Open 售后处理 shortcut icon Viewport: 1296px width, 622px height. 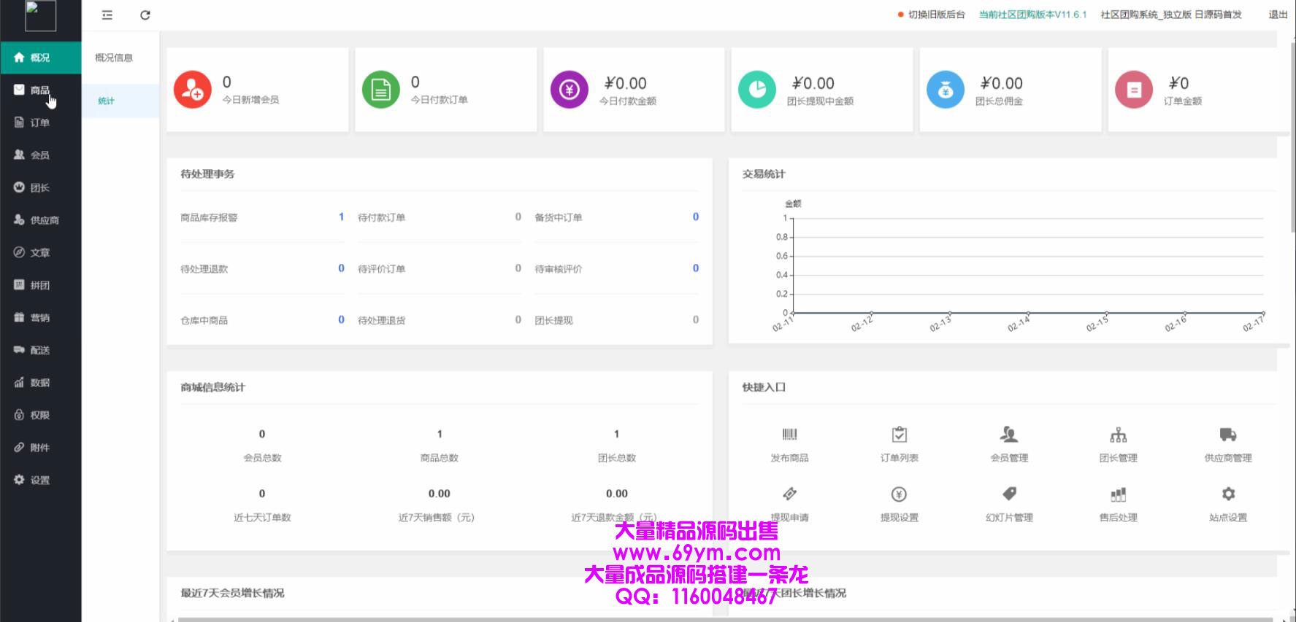pos(1118,495)
